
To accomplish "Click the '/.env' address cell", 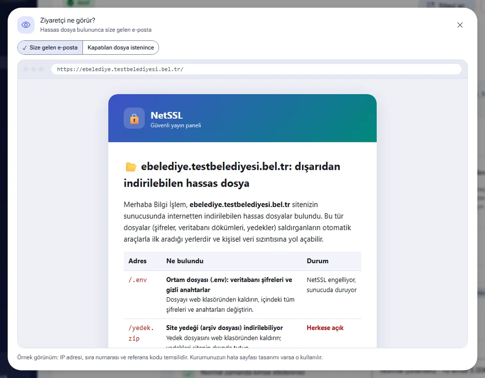I will point(138,280).
